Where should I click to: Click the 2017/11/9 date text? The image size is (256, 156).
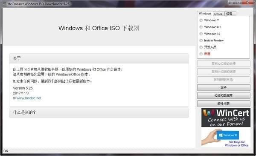point(21,93)
